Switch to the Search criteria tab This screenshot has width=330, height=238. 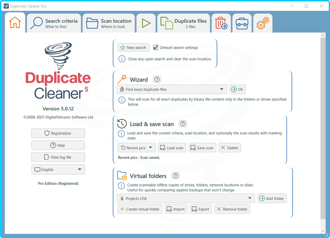point(54,24)
